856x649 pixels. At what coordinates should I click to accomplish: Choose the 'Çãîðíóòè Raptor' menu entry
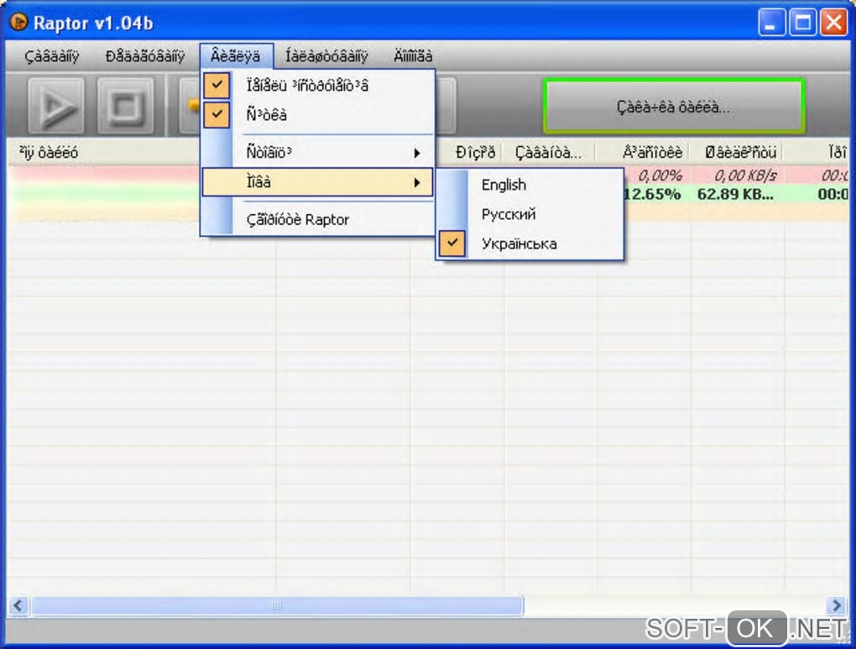318,220
